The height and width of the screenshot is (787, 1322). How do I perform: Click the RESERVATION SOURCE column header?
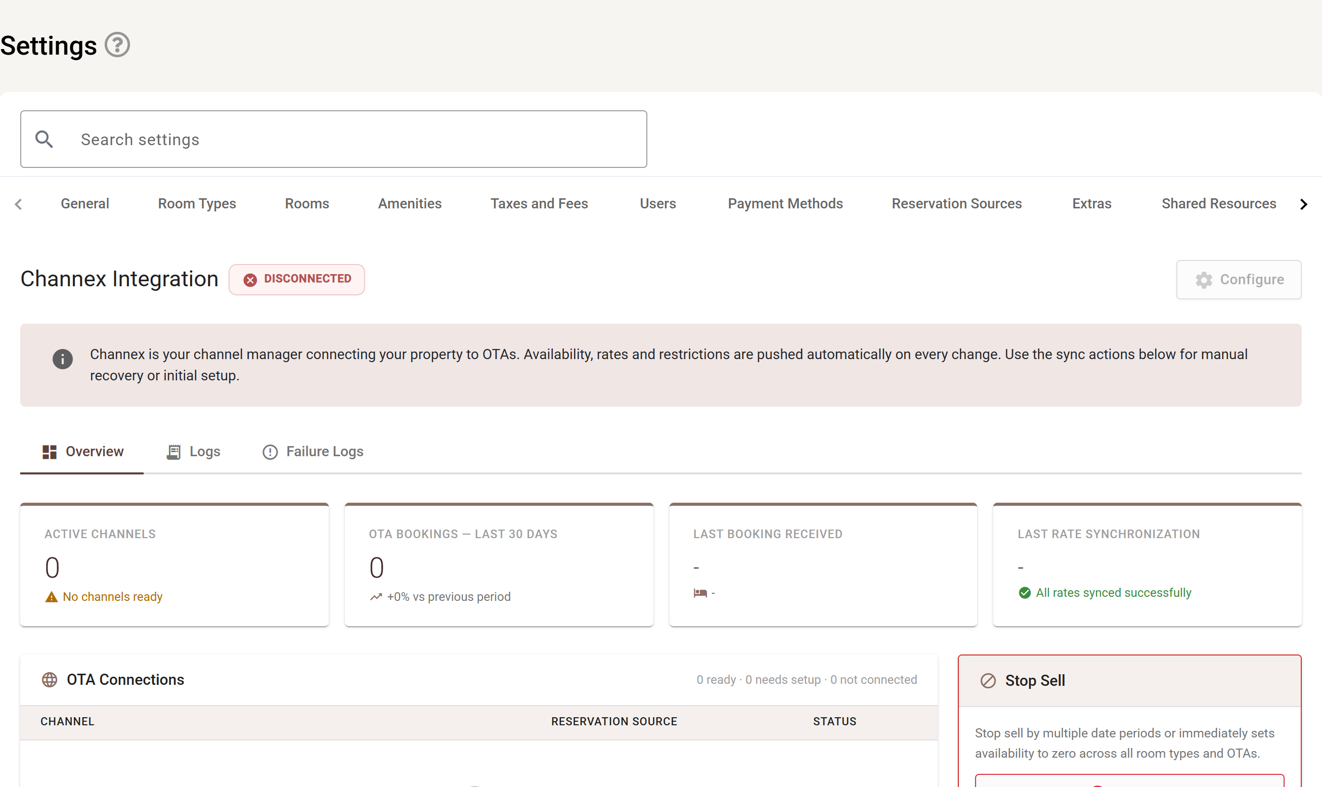[x=614, y=722]
